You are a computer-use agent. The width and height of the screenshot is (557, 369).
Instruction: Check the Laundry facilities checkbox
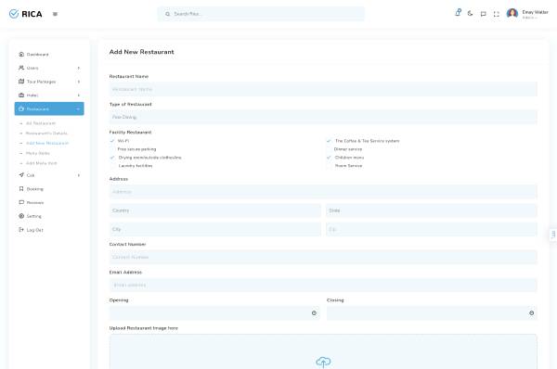click(112, 166)
